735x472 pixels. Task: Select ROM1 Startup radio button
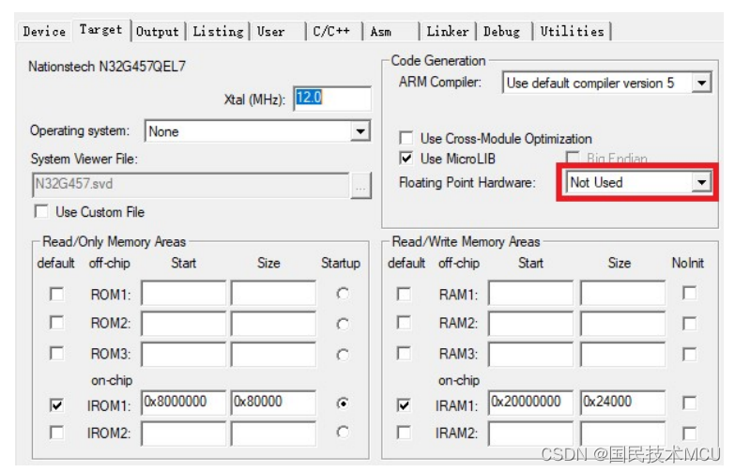[344, 294]
